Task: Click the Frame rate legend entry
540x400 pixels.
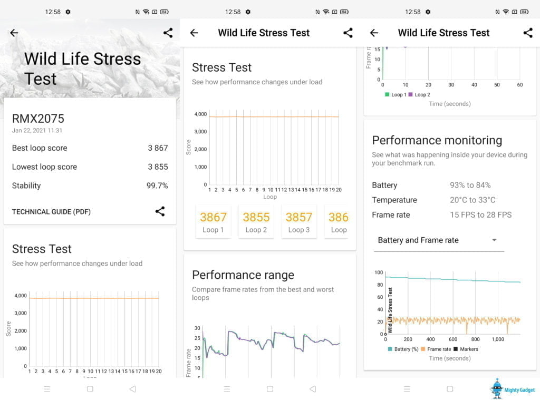Action: [436, 349]
